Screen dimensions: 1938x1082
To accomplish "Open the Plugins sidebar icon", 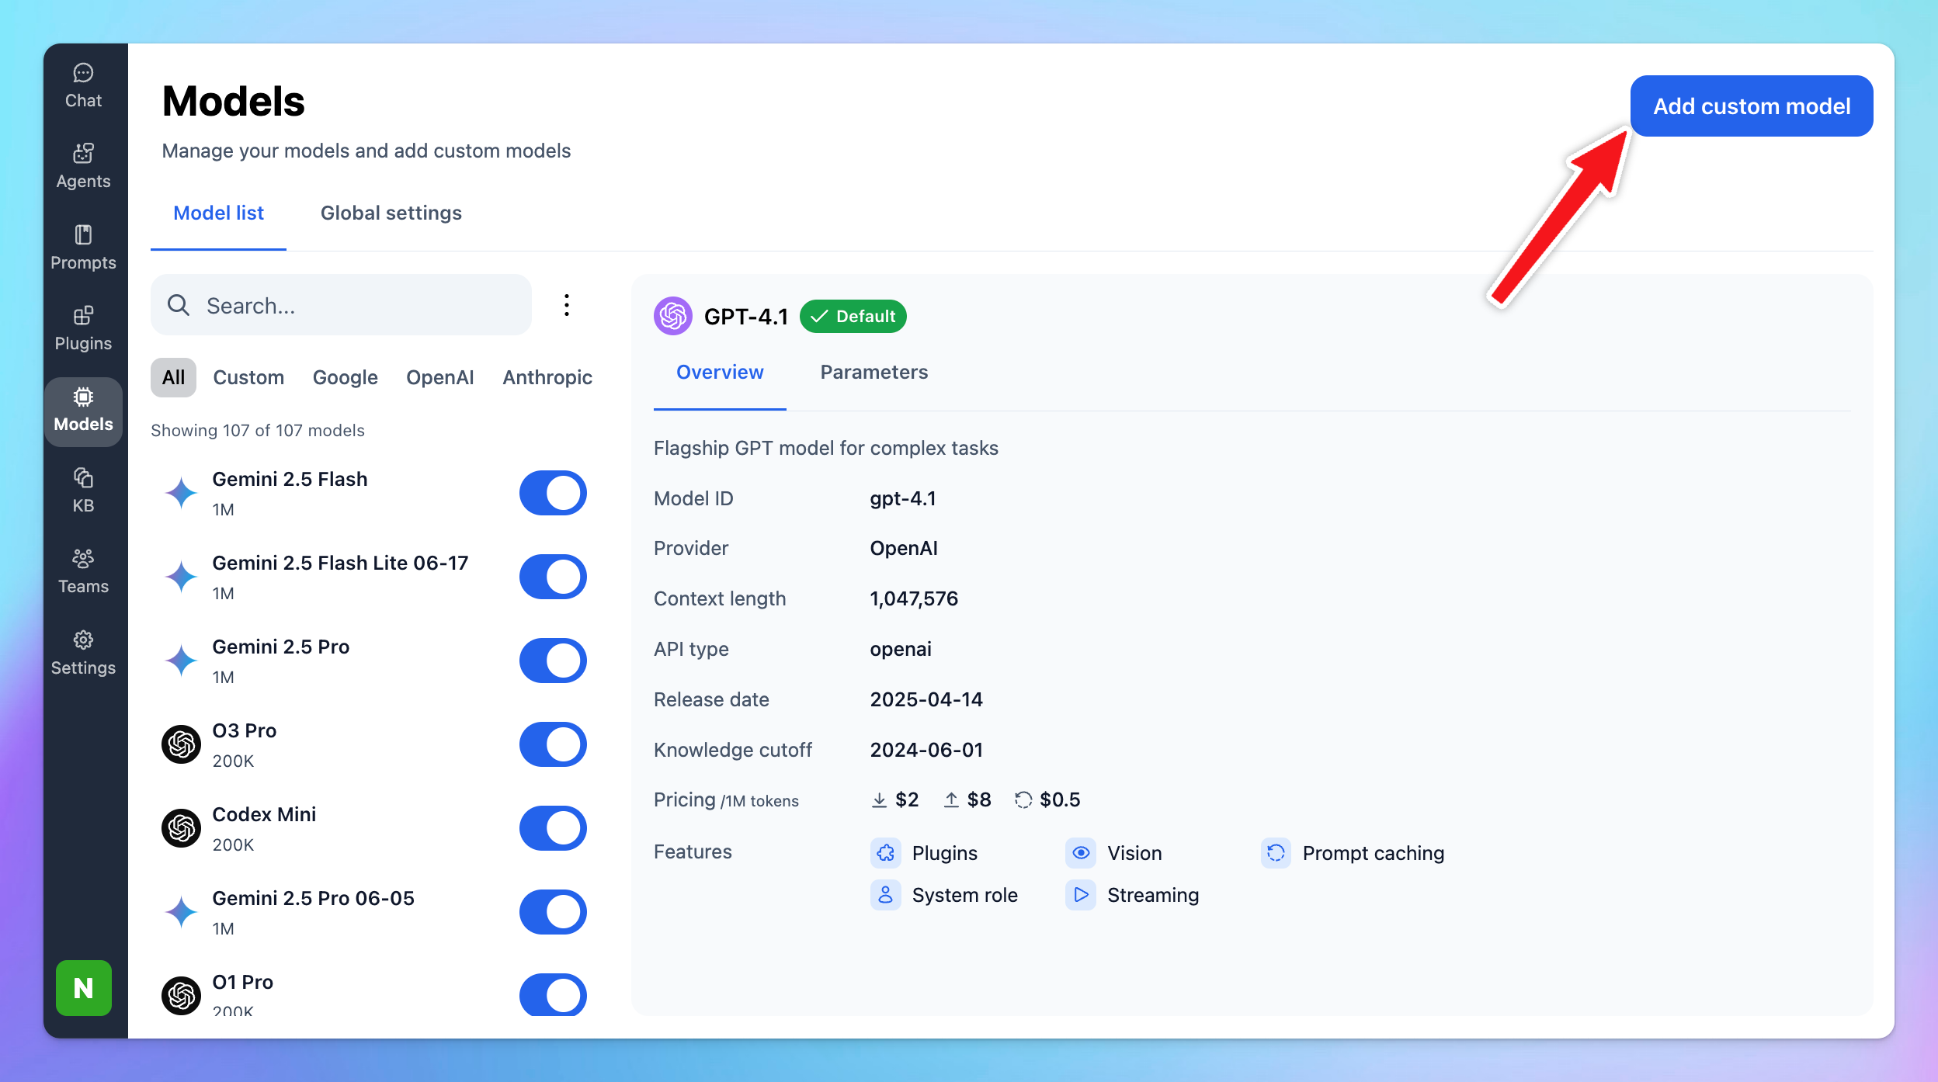I will point(83,328).
